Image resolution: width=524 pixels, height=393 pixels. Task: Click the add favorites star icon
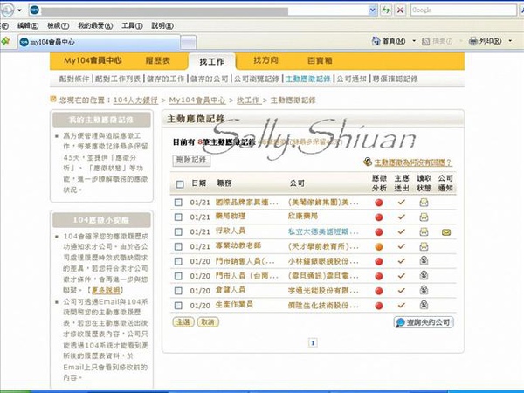(x=5, y=41)
